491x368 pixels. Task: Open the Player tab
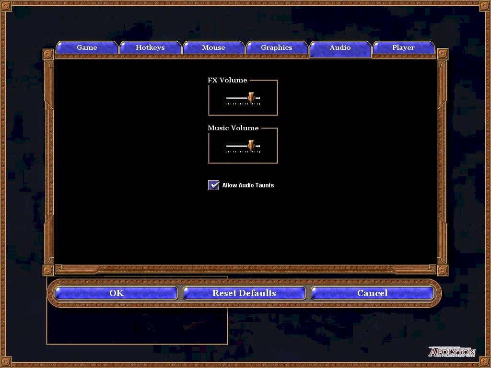404,47
